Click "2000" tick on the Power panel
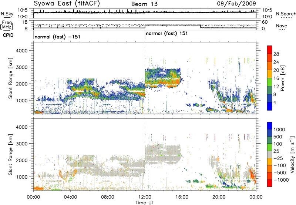Image resolution: width=296 pixels, height=205 pixels. [22, 84]
